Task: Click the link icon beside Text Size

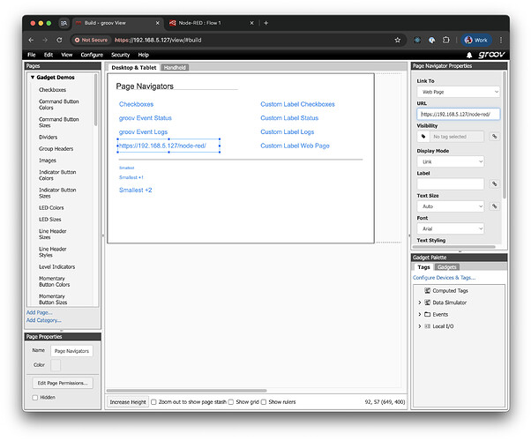Action: (495, 206)
